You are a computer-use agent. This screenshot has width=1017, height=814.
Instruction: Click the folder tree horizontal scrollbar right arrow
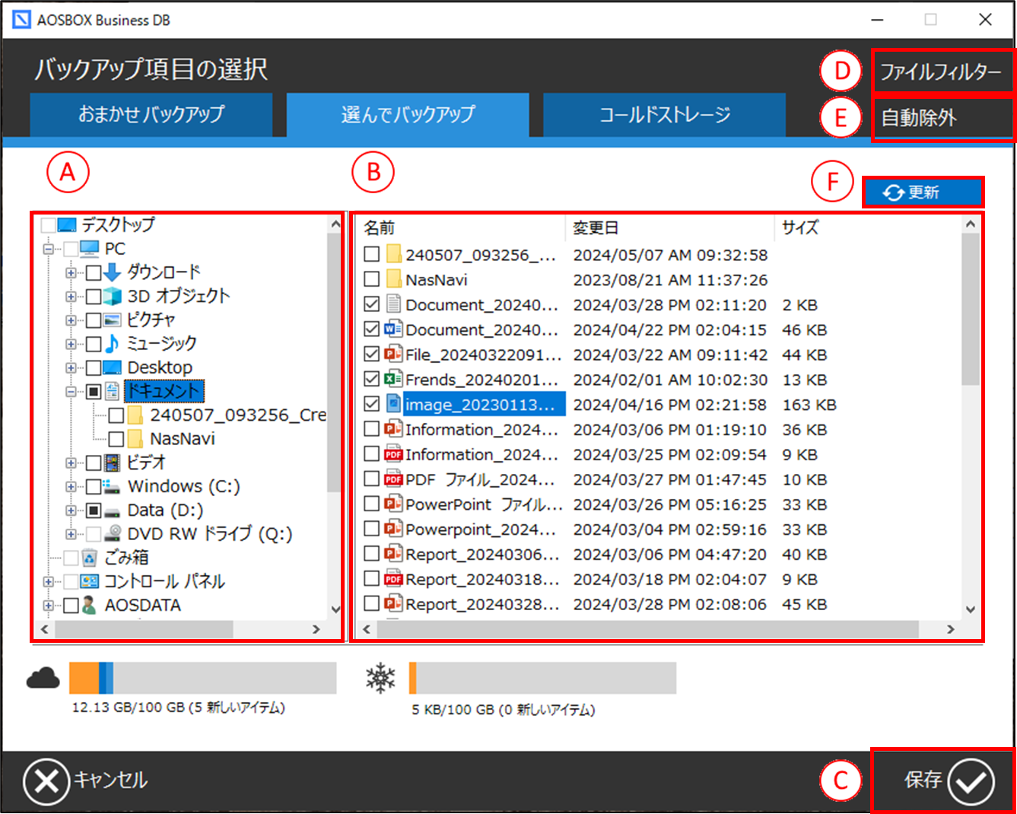[316, 629]
